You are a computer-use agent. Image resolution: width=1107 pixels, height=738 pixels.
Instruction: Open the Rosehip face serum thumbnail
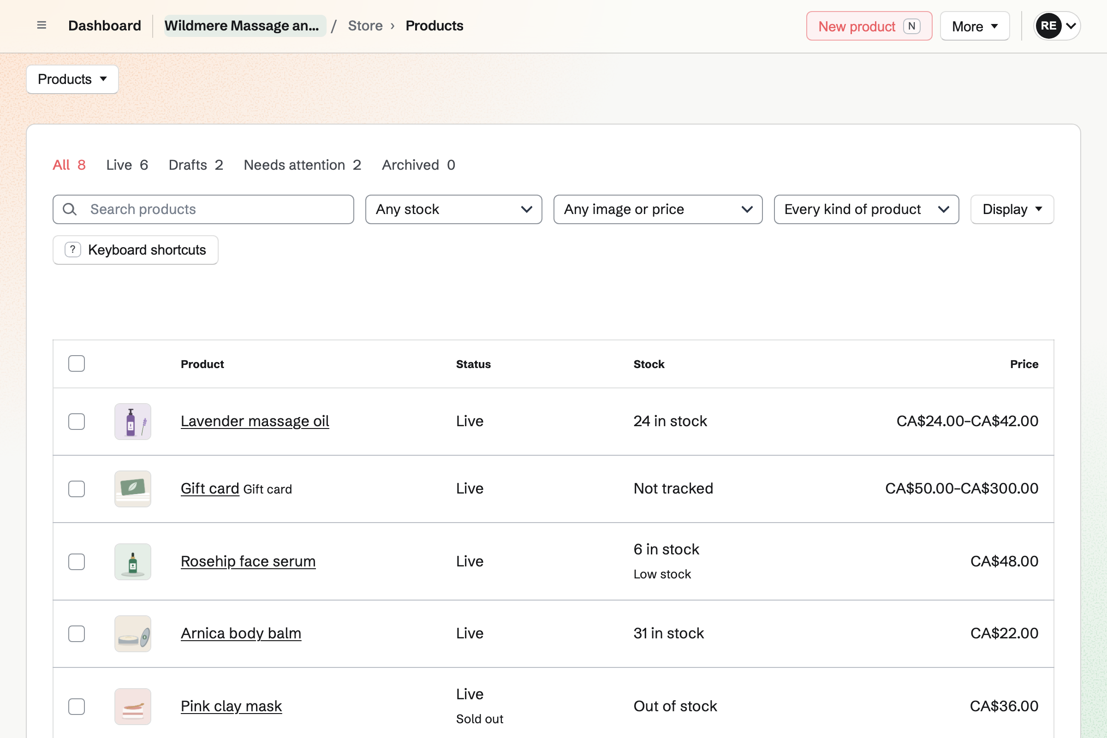click(x=133, y=561)
